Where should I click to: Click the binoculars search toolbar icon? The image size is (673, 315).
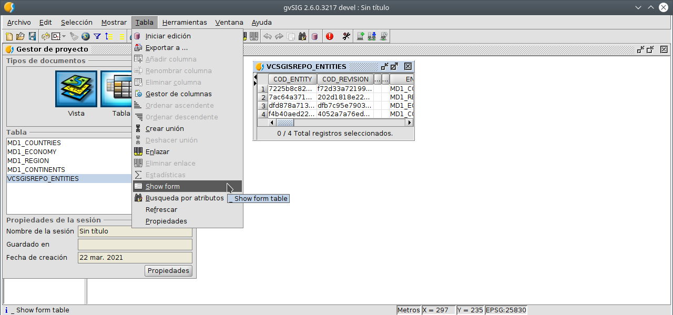pos(303,36)
